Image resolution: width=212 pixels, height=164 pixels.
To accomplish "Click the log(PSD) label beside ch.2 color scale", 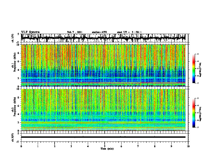I will (x=201, y=114).
